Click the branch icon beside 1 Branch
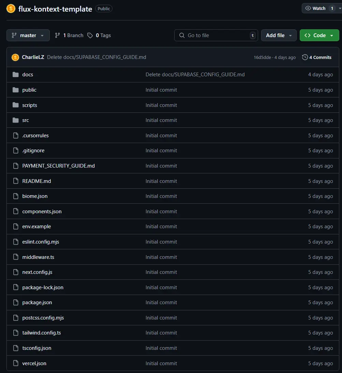This screenshot has width=342, height=373. 58,35
